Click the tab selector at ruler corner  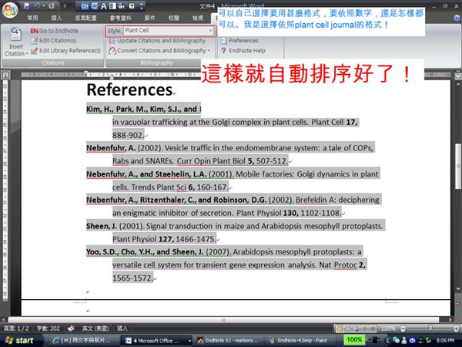5,75
